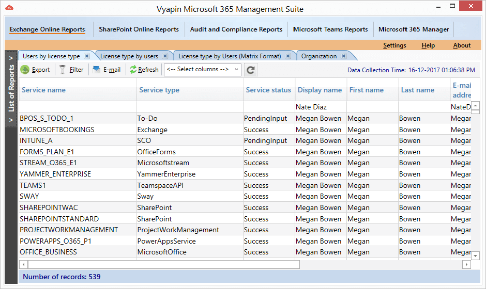Select the FORMS_PLAN_E1 cell
This screenshot has height=289, width=486.
coord(78,152)
